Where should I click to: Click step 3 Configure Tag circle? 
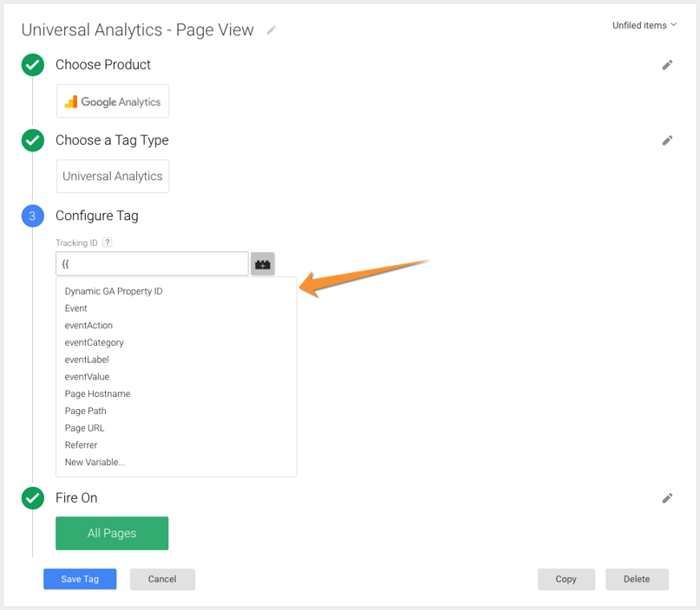click(33, 216)
